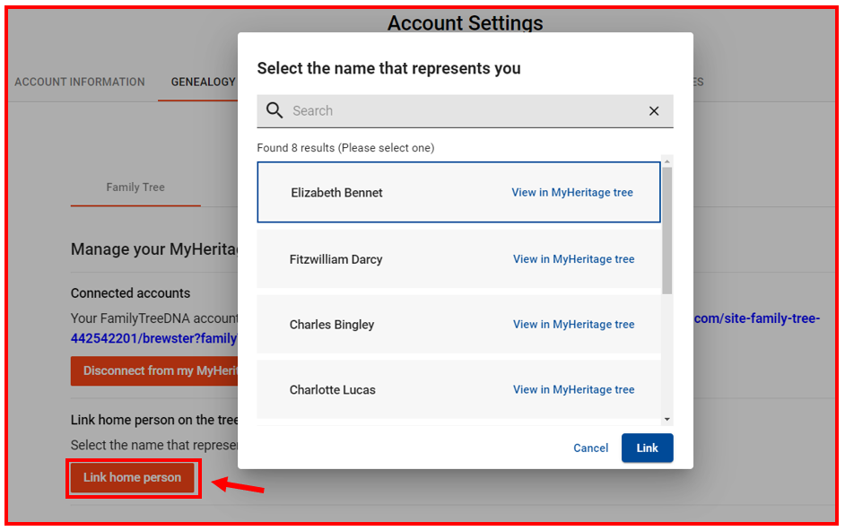Choose Charlotte Lucas in the list
Viewport: 845px width, 531px height.
(x=458, y=390)
